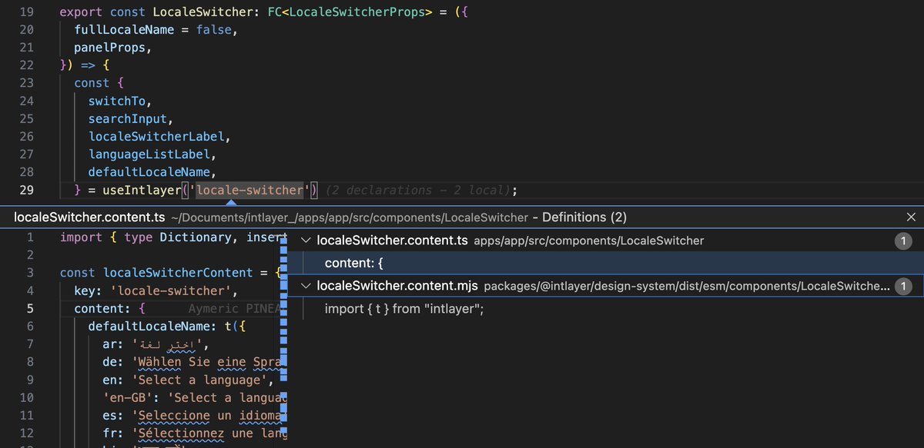Click localeSwitcherLabel on line 26
Viewport: 924px width, 448px height.
[x=156, y=137]
